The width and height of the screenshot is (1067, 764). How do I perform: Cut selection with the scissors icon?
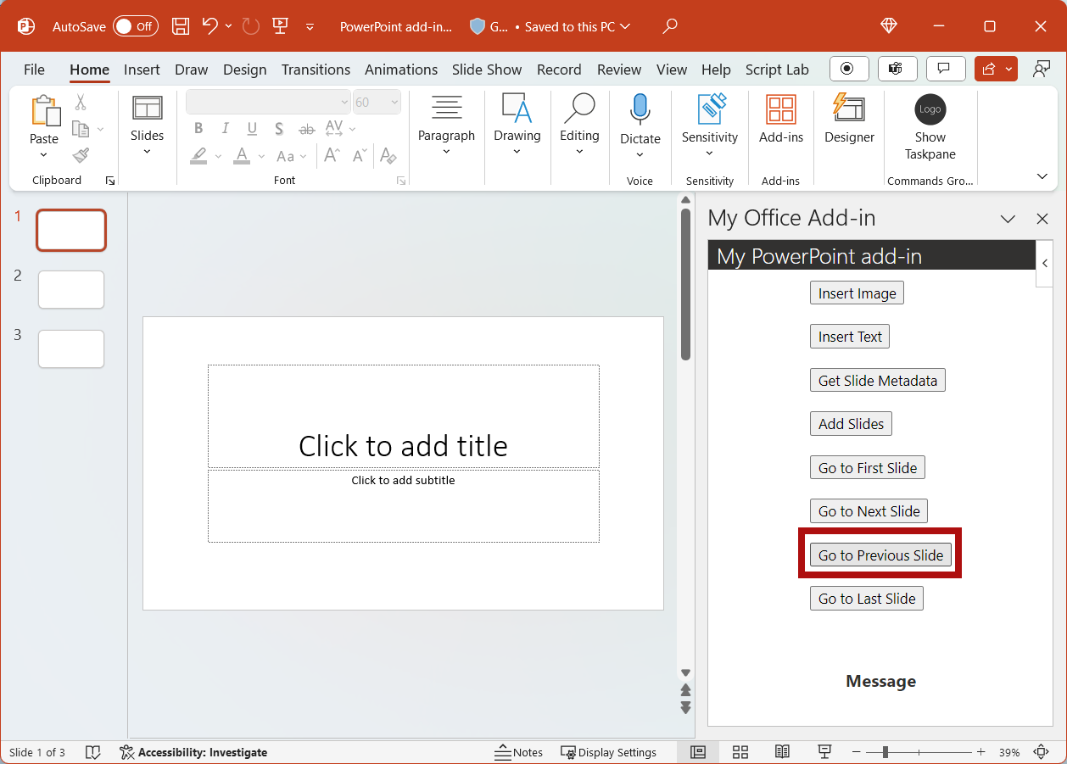point(81,103)
